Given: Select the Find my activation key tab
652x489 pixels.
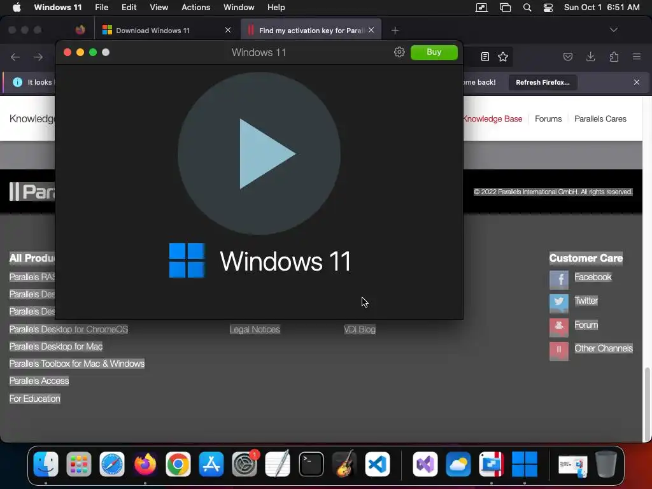Looking at the screenshot, I should pos(311,31).
